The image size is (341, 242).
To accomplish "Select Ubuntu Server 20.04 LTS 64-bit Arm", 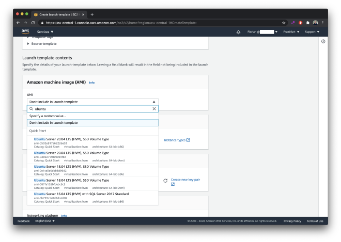I will 92,156.
